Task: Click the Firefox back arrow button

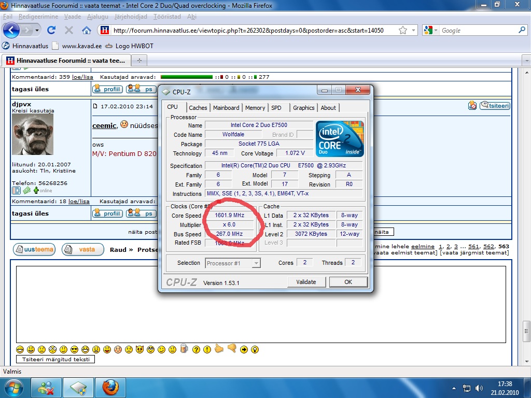Action: pos(11,31)
